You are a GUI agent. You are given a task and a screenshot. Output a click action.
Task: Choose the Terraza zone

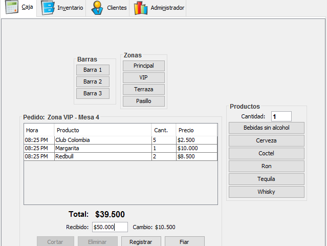pos(143,89)
